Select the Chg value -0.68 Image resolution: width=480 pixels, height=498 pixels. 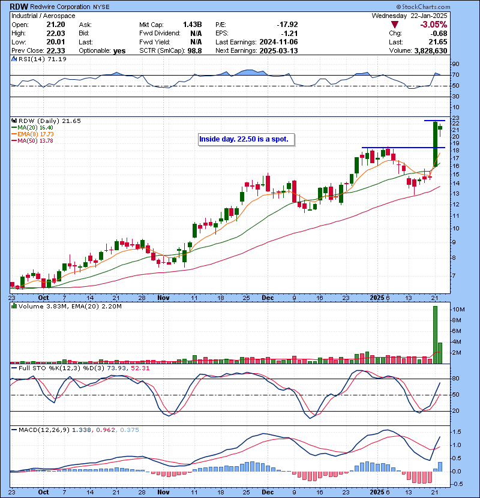point(439,33)
